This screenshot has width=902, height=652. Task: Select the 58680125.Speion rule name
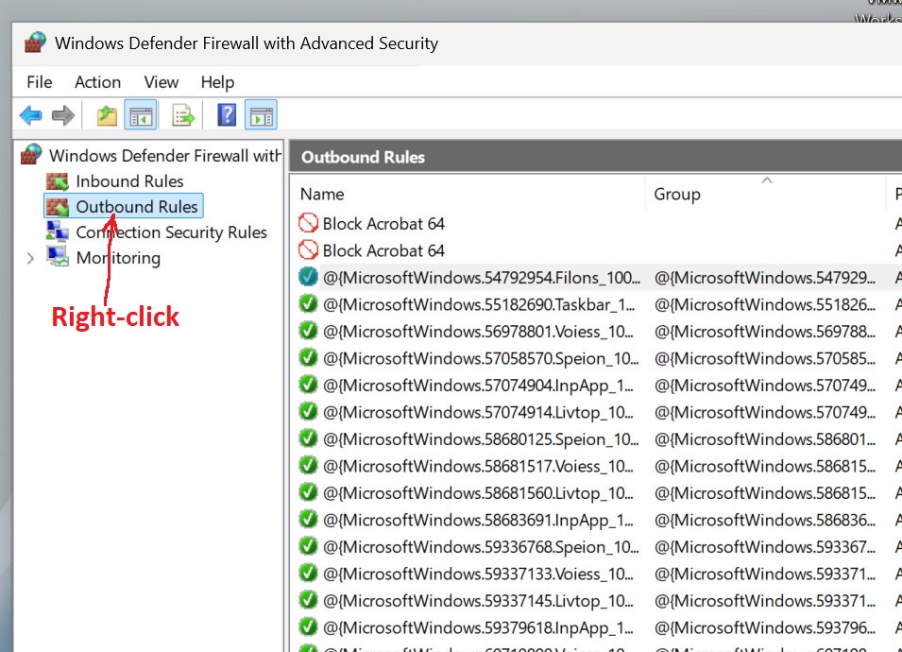(x=481, y=439)
